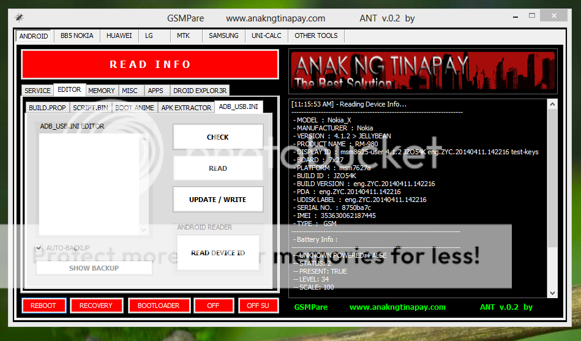Switch to the BB5 NOKIA tab

[77, 36]
